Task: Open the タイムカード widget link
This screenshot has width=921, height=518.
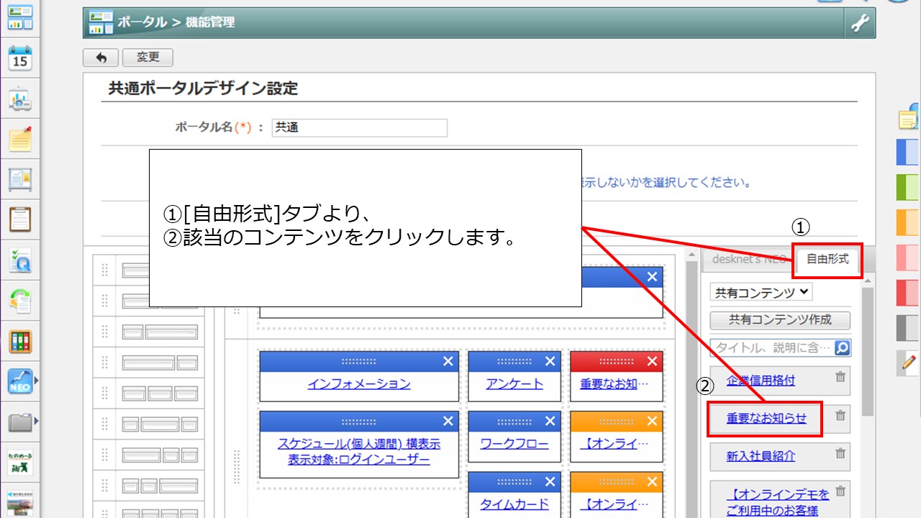Action: click(514, 504)
